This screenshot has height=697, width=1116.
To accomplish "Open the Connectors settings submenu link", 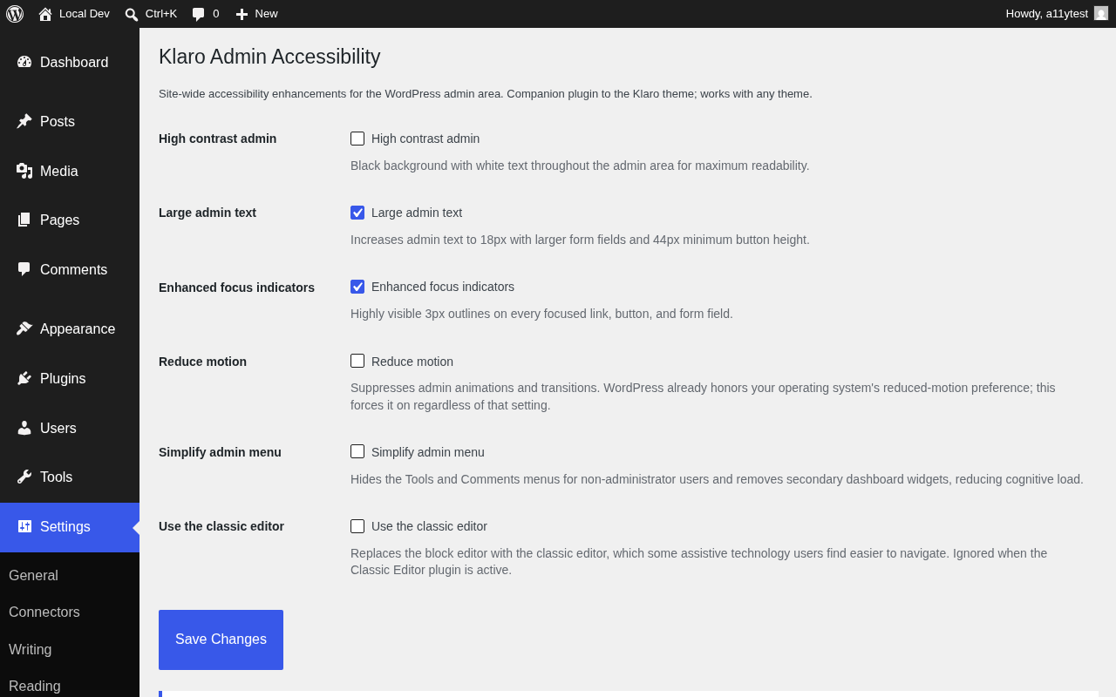I will tap(44, 612).
